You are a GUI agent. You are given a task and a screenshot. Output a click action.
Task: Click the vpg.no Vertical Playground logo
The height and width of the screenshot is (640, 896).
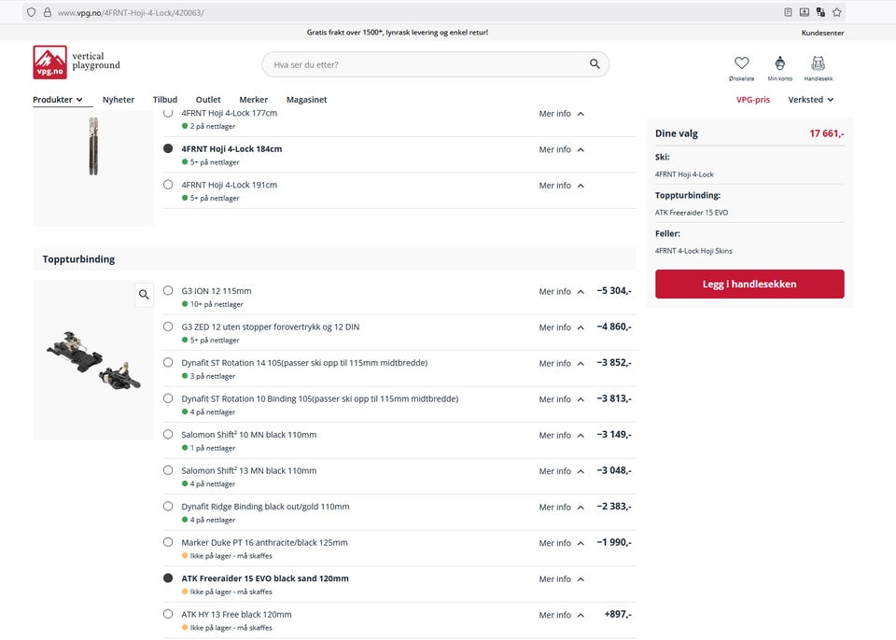click(x=77, y=62)
